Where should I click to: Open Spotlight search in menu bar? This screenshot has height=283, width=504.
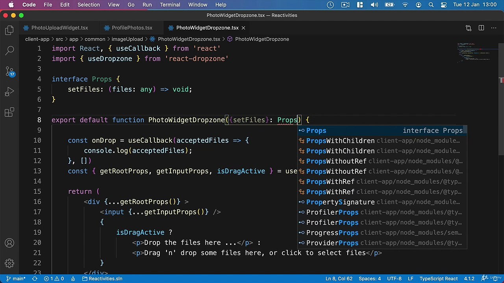(x=431, y=5)
